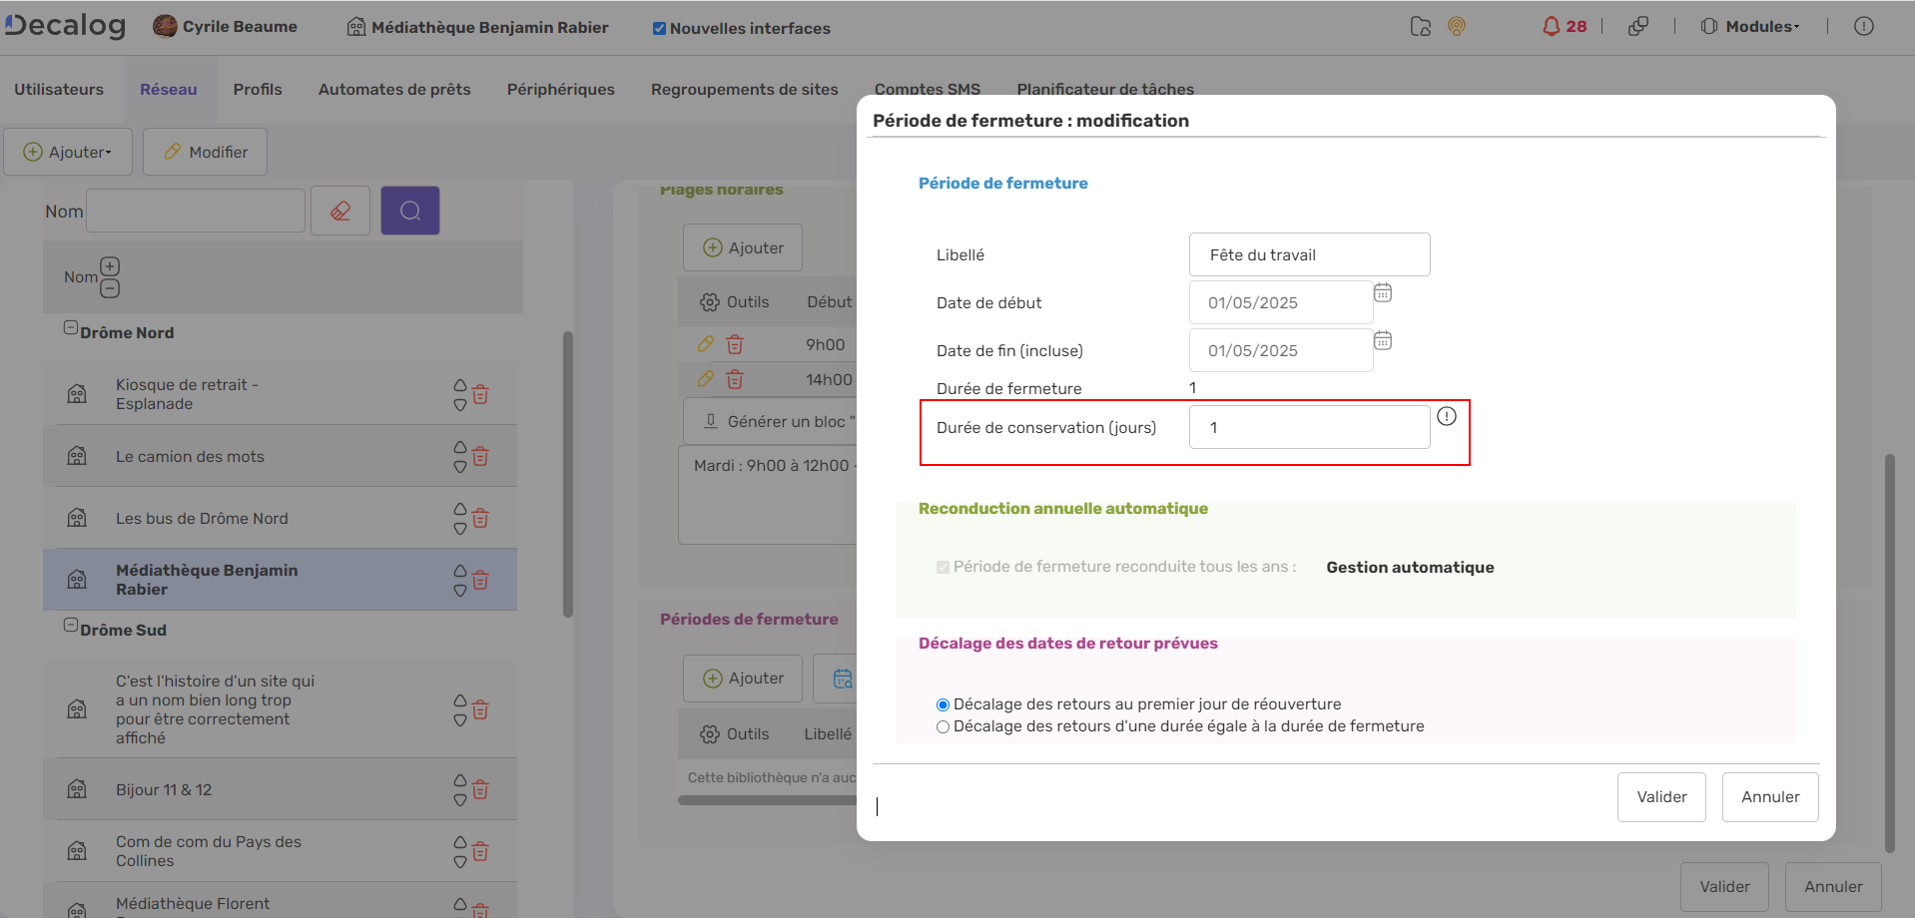
Task: Click the eraser clear-filter button
Action: point(340,211)
